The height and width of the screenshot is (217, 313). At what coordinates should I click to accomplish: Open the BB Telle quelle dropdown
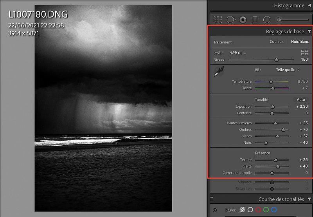click(288, 70)
